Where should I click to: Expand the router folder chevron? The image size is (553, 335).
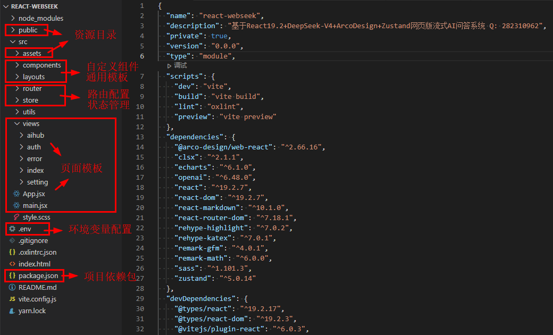(17, 88)
